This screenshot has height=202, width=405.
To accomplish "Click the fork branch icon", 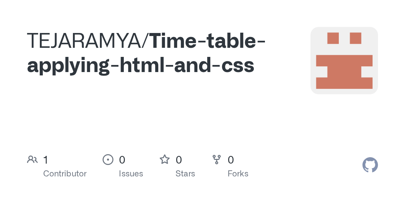I will tap(217, 160).
